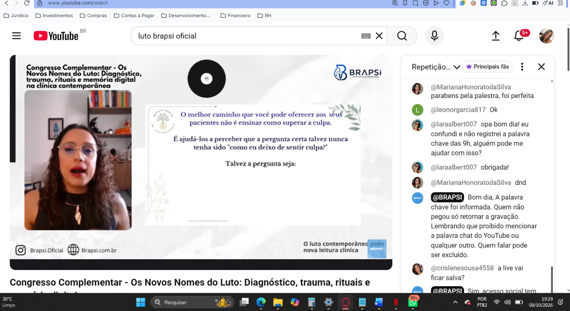Open the volume control in system tray
Image resolution: width=570 pixels, height=311 pixels.
coord(508,302)
